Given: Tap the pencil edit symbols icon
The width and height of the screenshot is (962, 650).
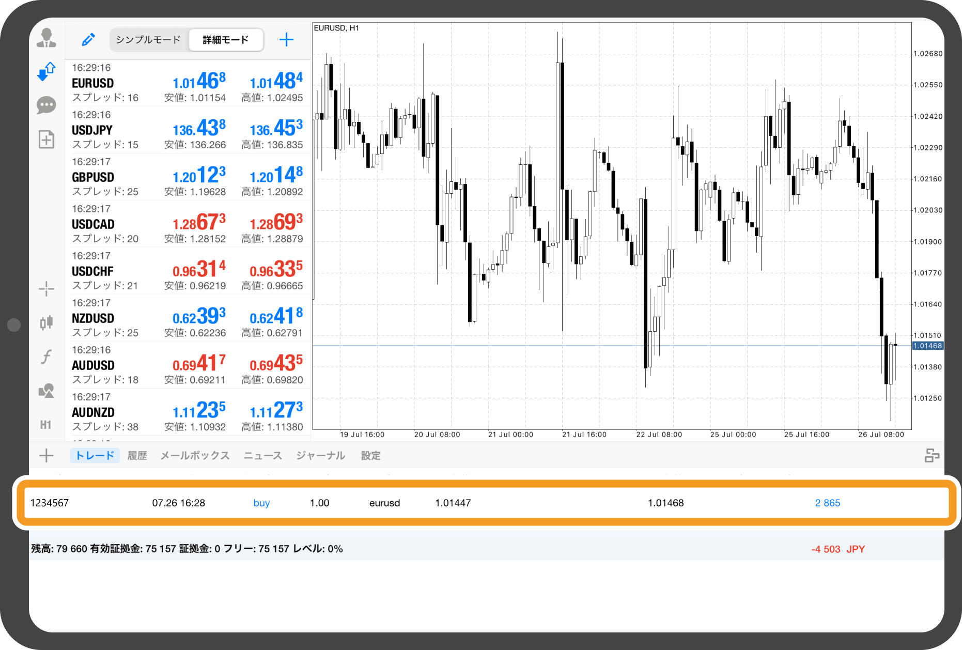Looking at the screenshot, I should tap(88, 40).
